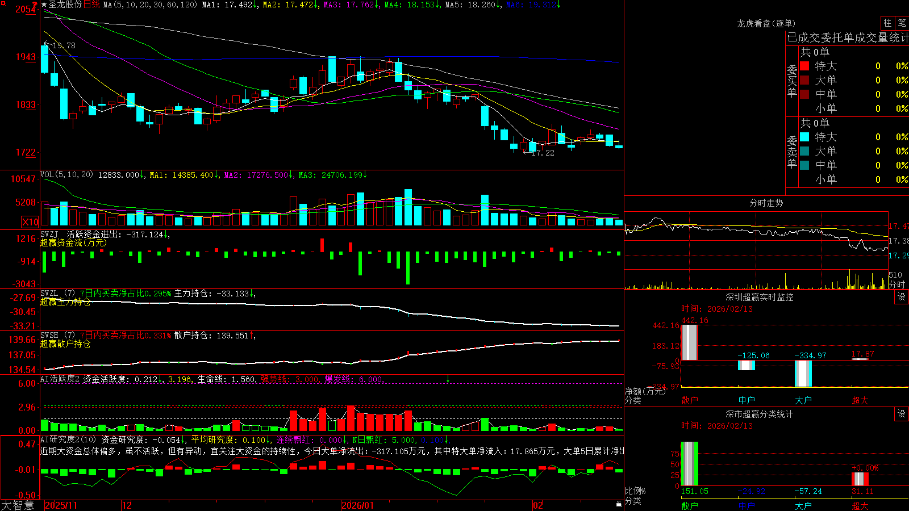This screenshot has height=511, width=909.
Task: Click the dark red 中单 buy-order swatch
Action: point(804,94)
